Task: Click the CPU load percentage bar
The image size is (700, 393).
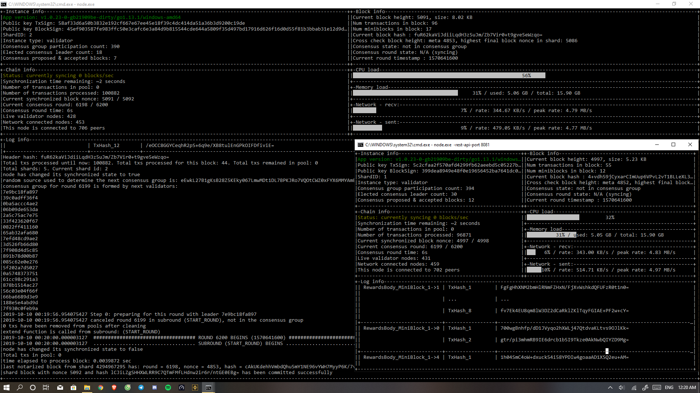Action: coord(448,75)
